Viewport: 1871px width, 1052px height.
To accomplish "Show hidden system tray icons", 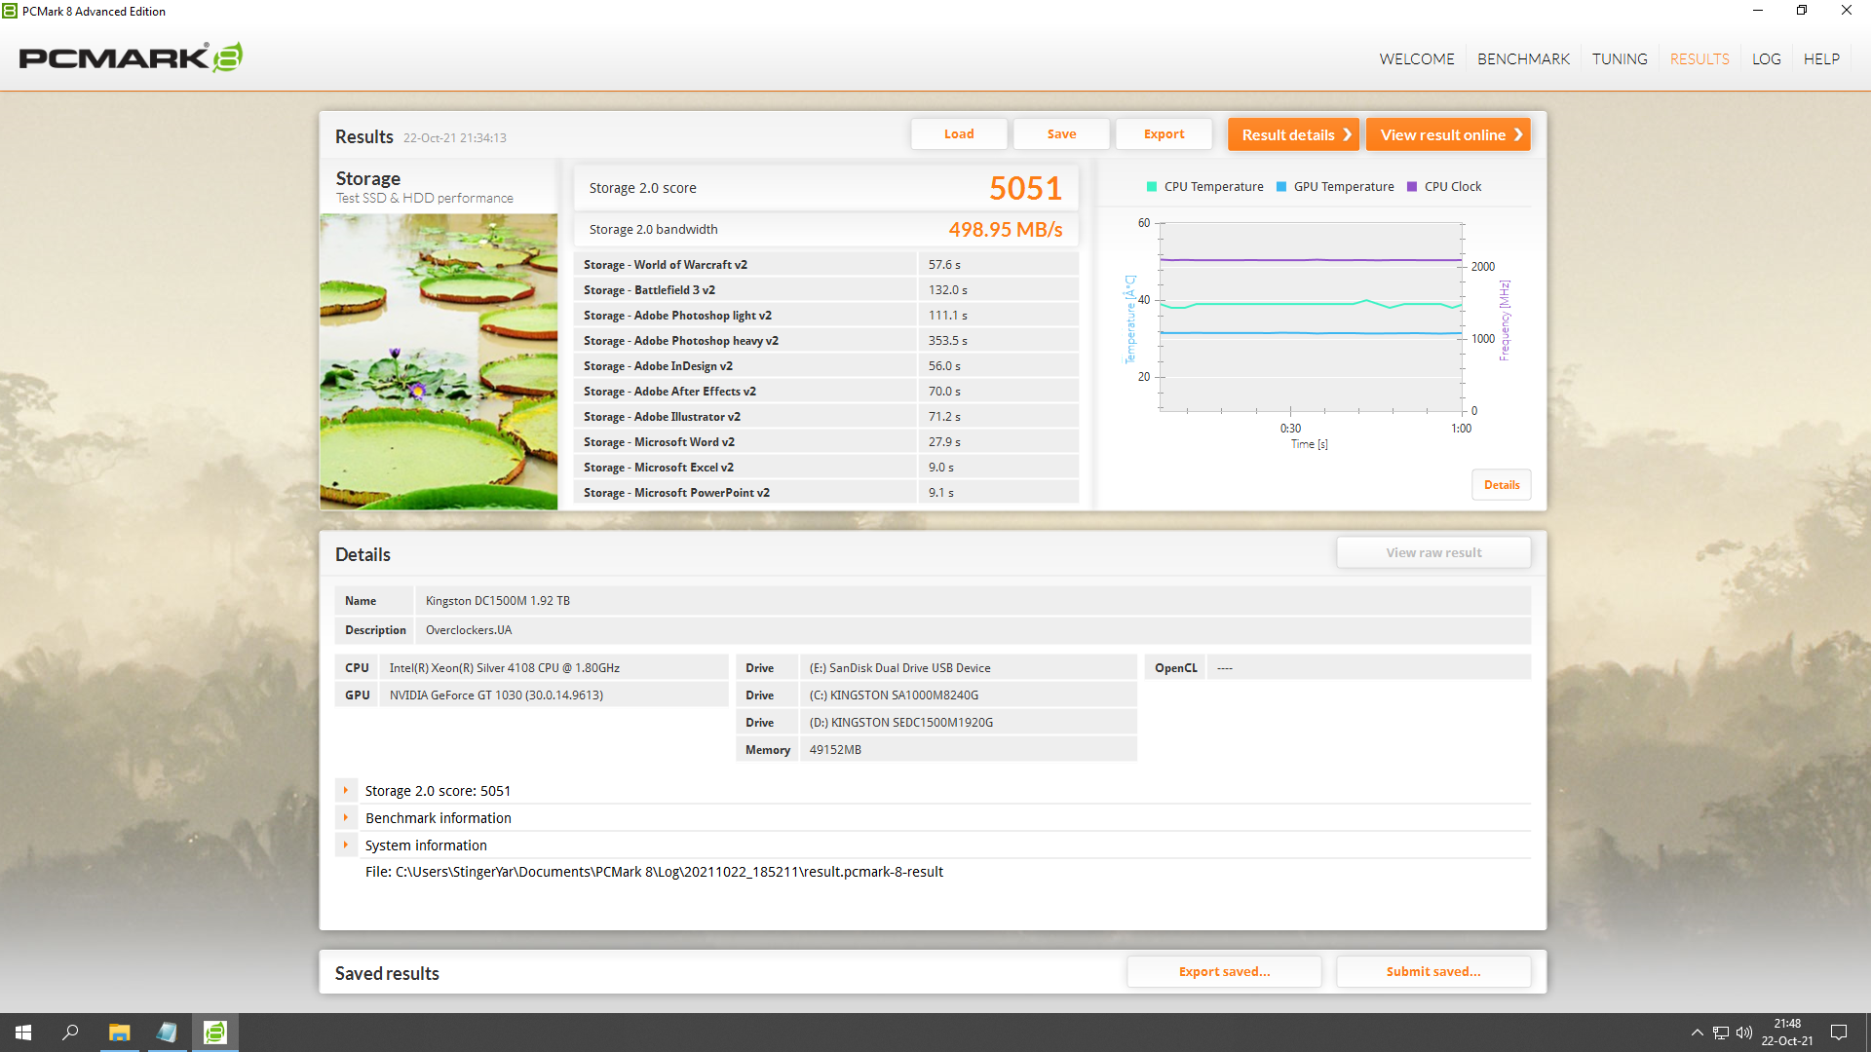I will coord(1697,1033).
